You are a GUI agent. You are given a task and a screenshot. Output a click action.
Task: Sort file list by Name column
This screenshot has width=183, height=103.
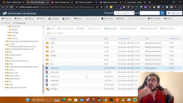53,39
